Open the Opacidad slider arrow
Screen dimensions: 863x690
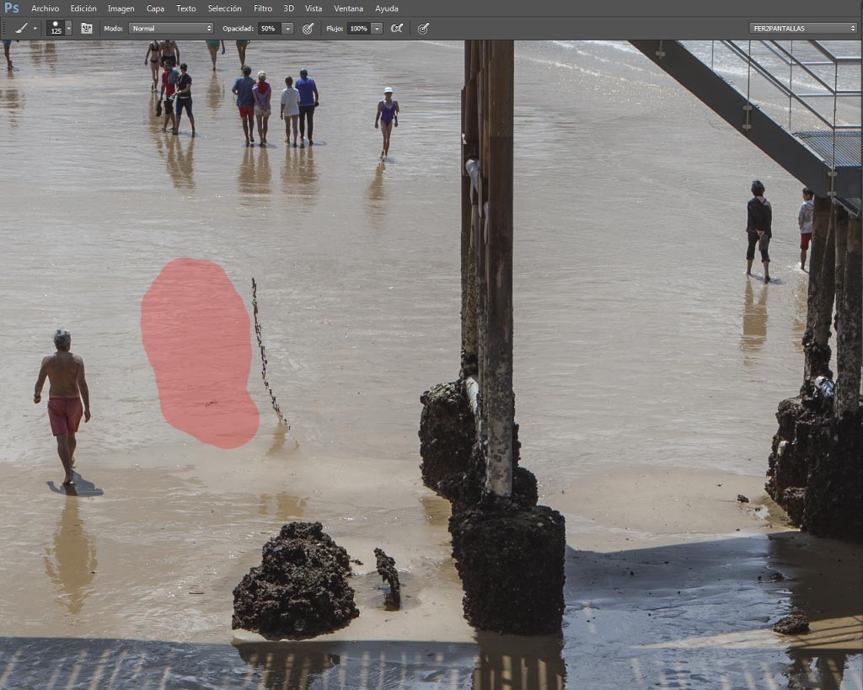click(287, 28)
